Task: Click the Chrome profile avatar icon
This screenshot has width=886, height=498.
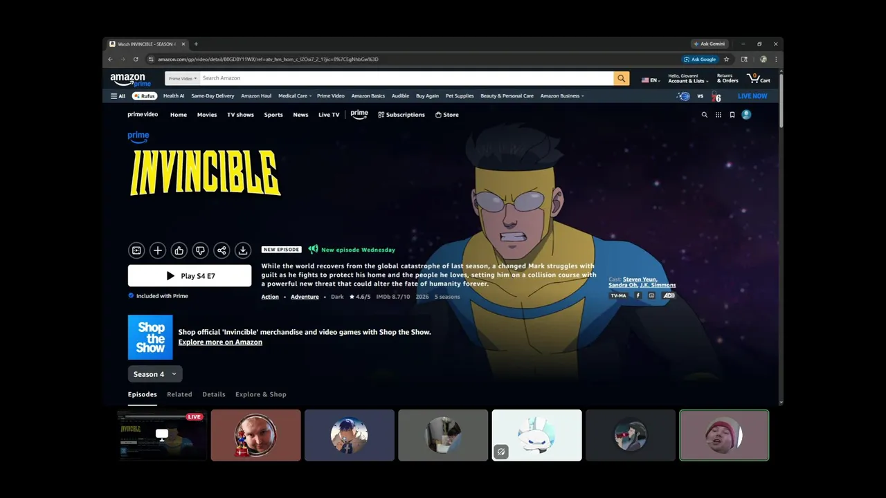Action: coord(763,59)
